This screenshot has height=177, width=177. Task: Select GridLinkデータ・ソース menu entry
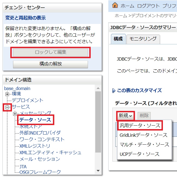[143, 135]
